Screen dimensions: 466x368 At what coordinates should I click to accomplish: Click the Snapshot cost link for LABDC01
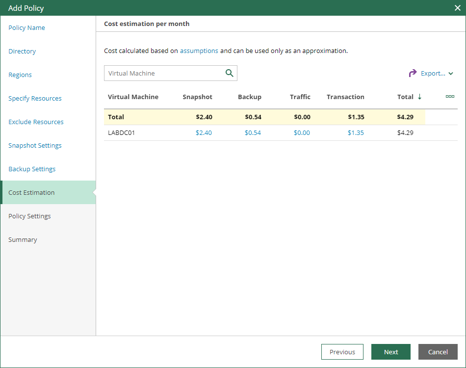[204, 132]
